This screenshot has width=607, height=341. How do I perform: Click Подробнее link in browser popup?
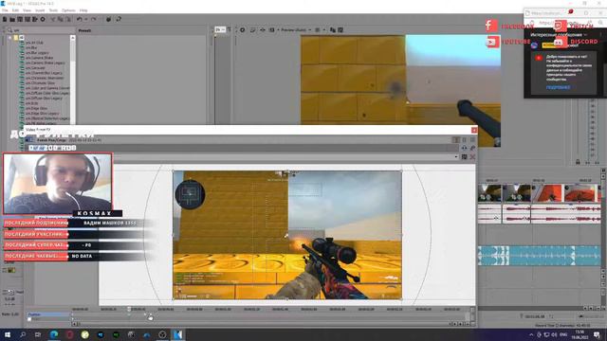click(558, 87)
